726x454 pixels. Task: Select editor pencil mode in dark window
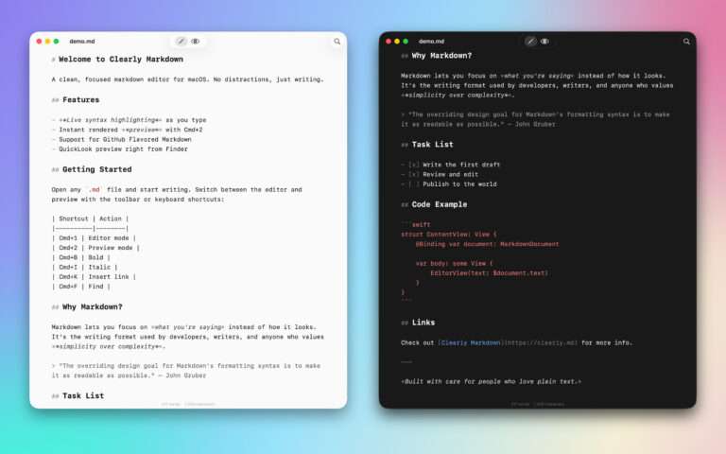point(530,42)
